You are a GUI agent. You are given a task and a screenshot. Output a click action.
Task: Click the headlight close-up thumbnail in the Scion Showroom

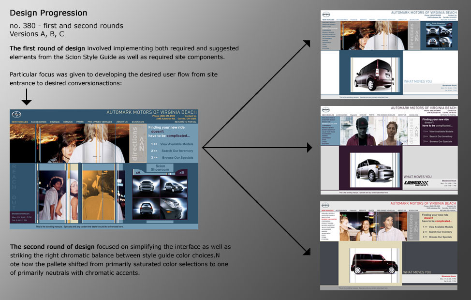coord(174,209)
